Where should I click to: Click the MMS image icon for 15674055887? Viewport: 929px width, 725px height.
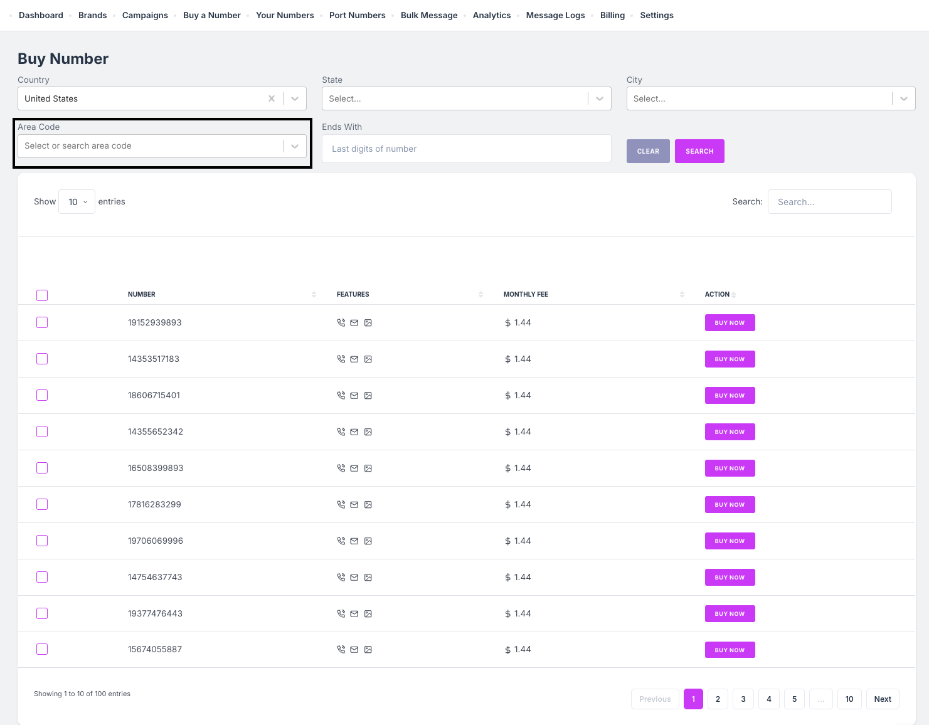click(x=368, y=650)
